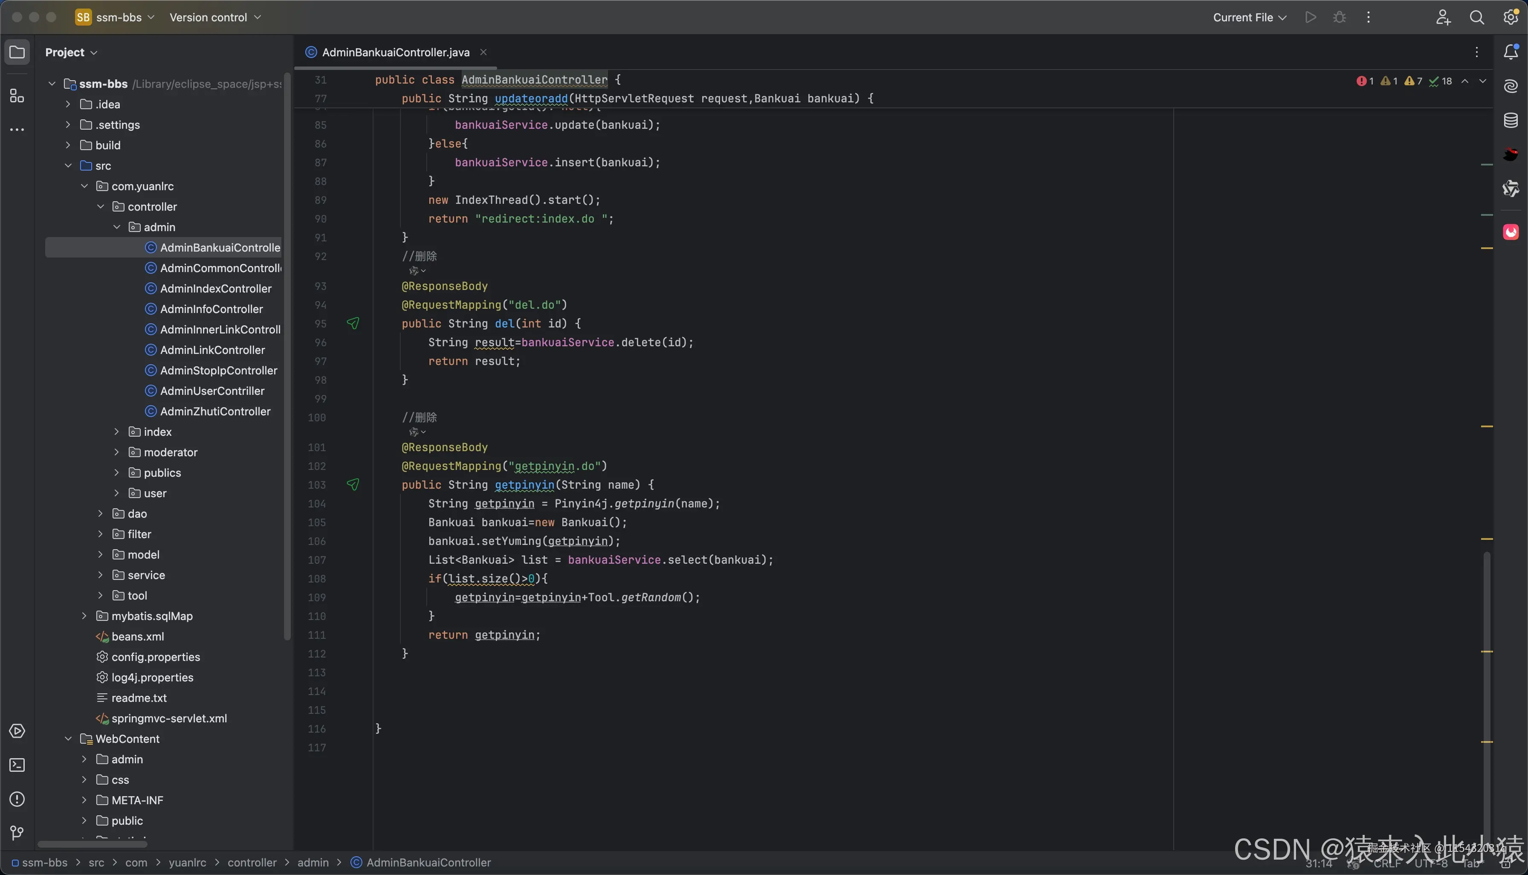
Task: Open the Structure tool window icon
Action: [17, 96]
